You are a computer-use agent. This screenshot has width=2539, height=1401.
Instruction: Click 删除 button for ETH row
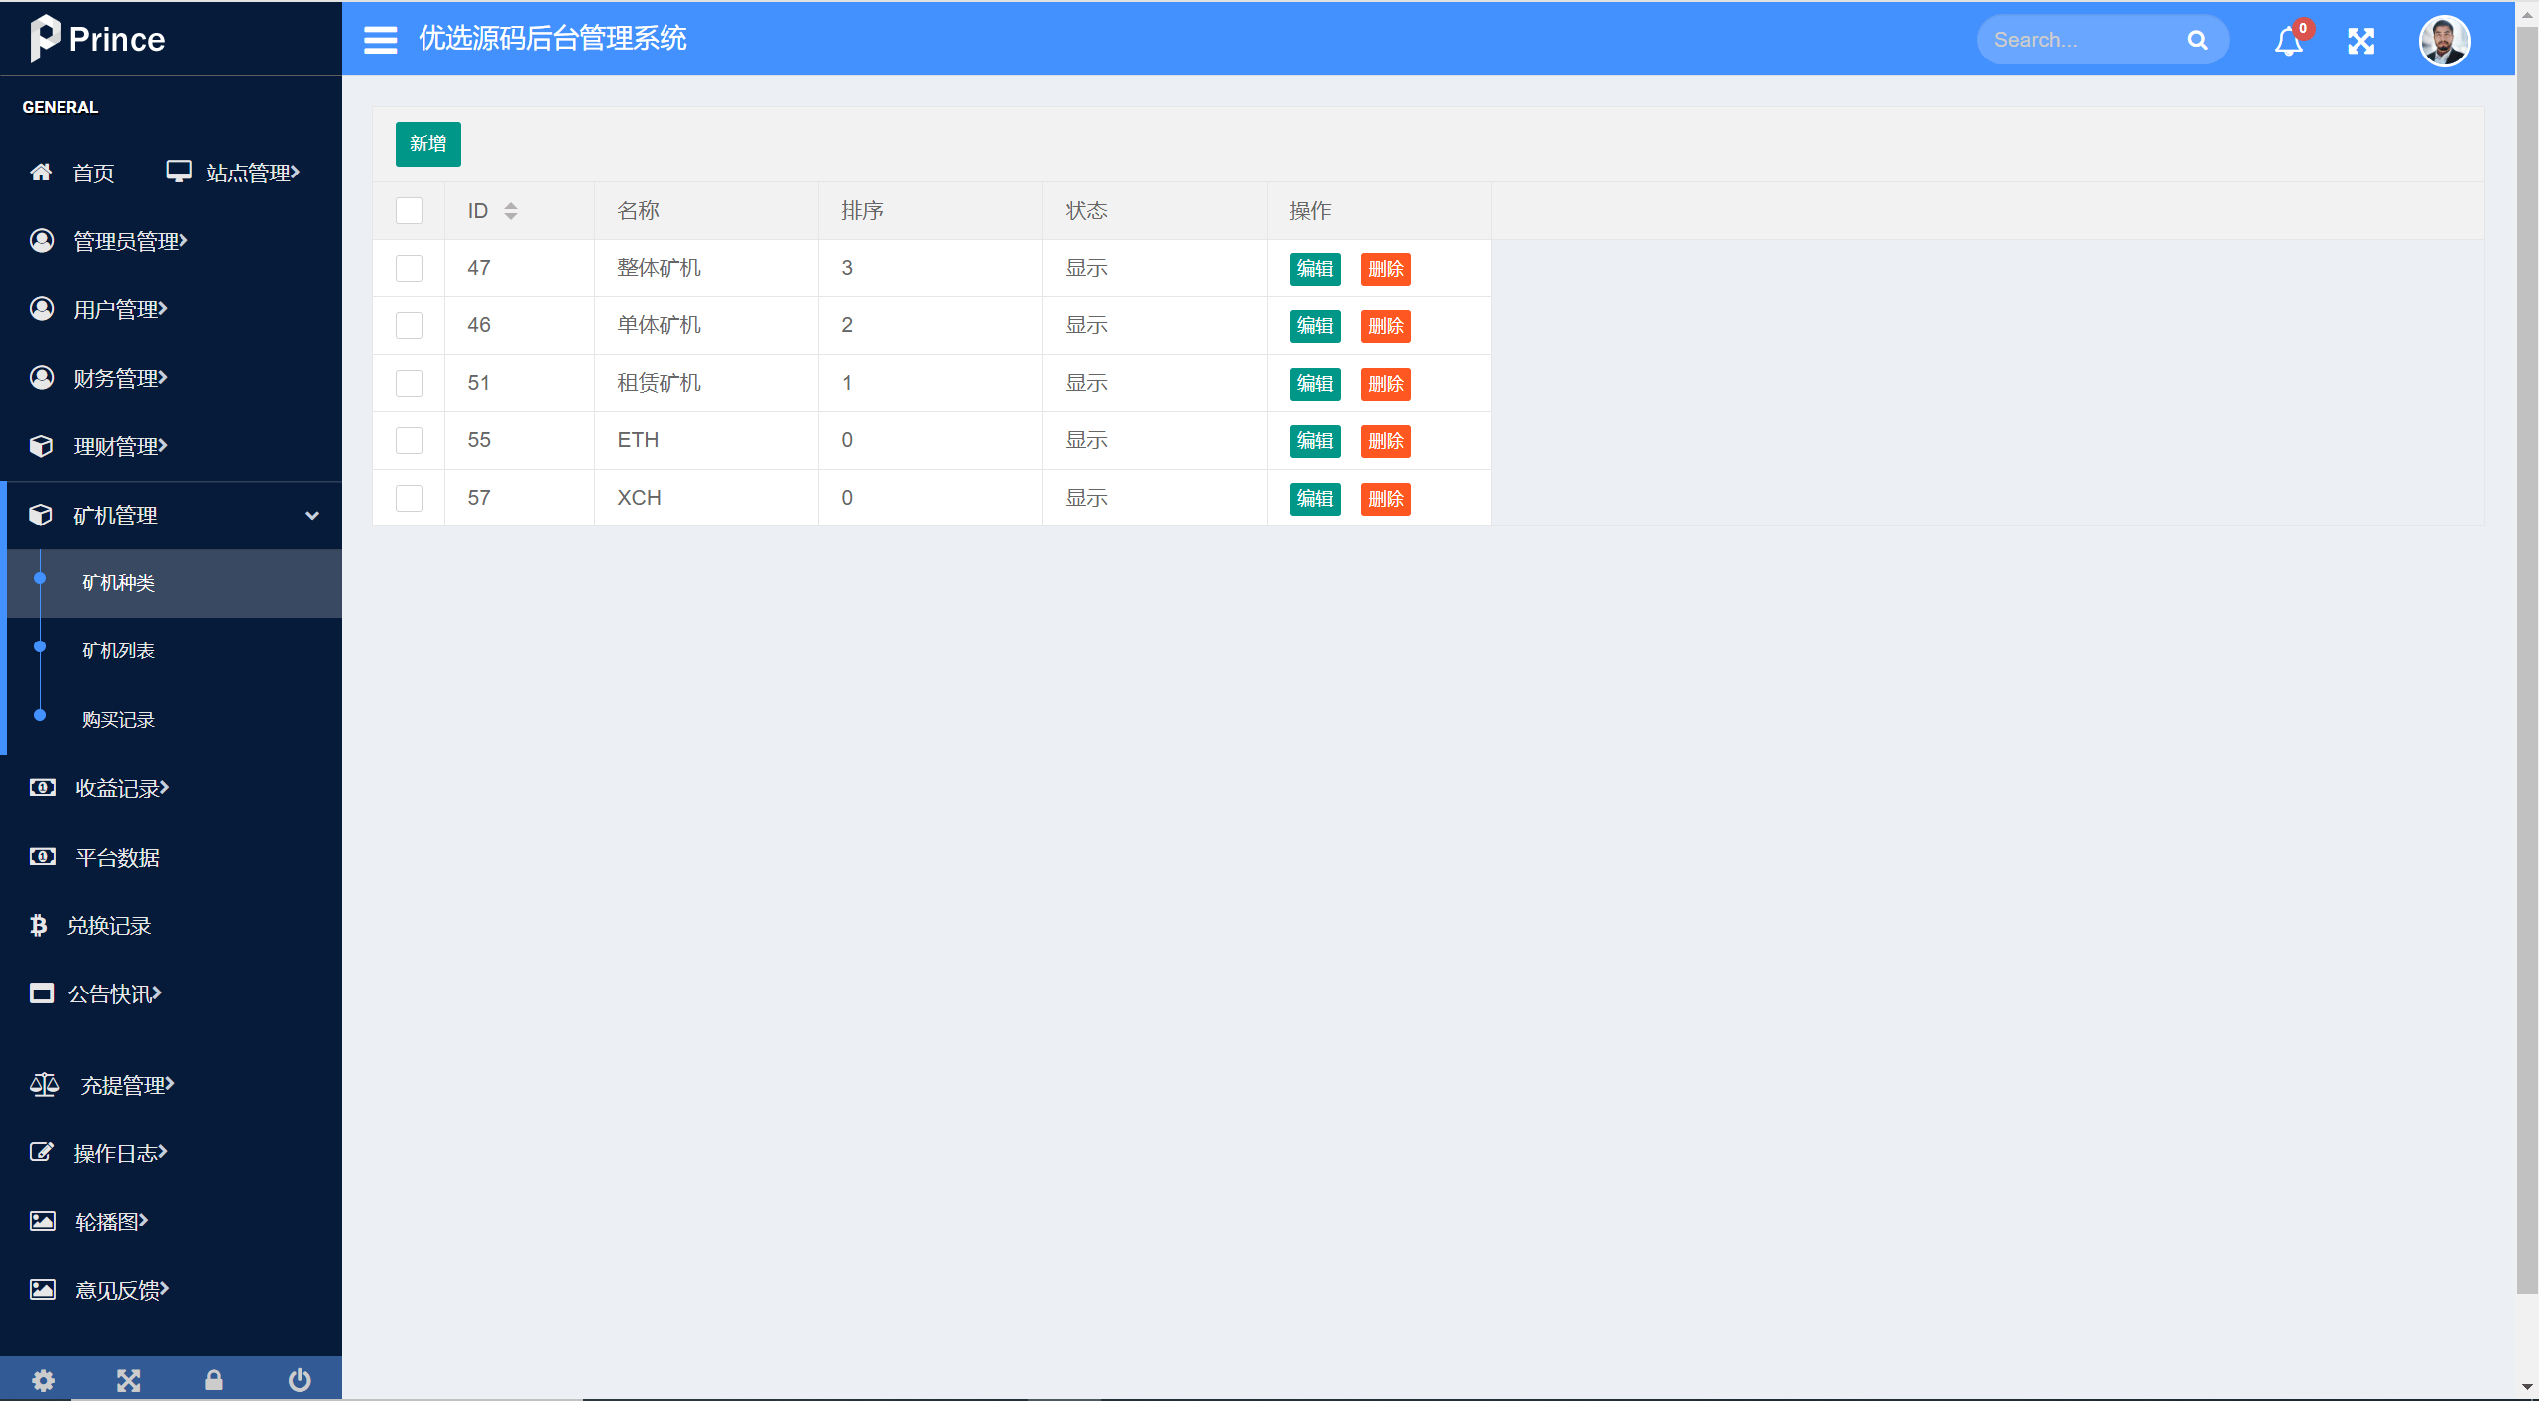[x=1385, y=441]
